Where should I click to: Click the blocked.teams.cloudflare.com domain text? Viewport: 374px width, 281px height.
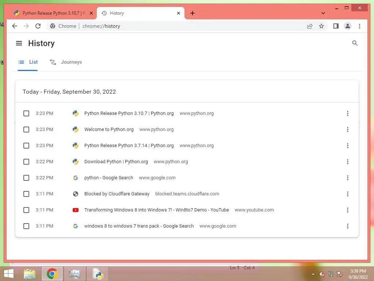187,194
